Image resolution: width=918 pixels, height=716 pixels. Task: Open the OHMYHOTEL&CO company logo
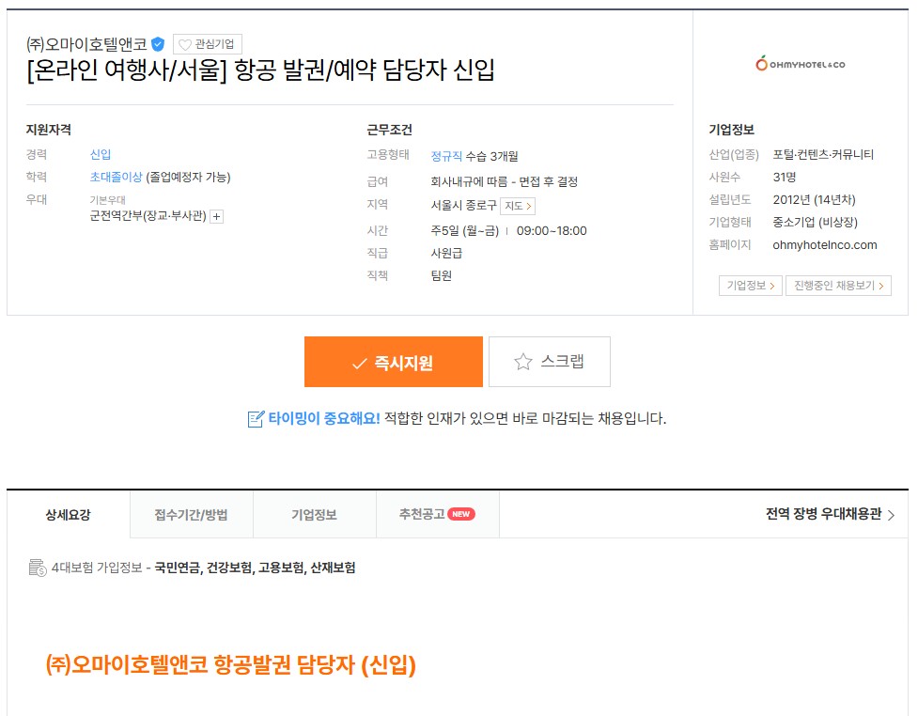800,63
